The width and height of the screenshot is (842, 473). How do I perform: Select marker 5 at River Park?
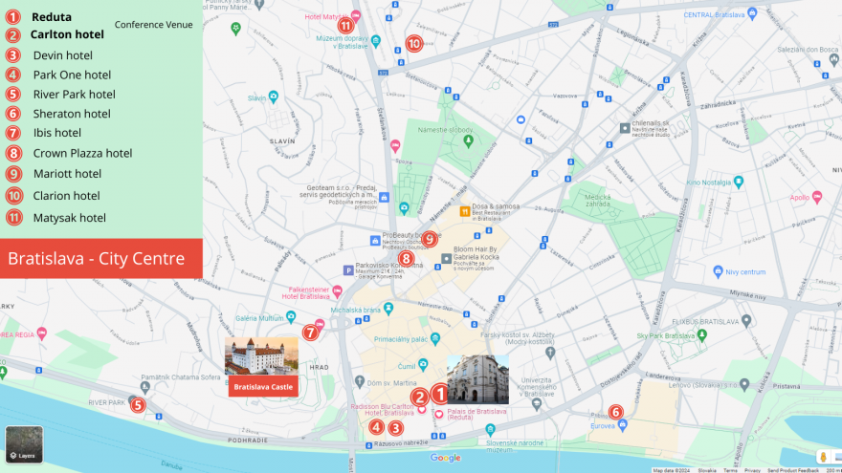coord(139,405)
